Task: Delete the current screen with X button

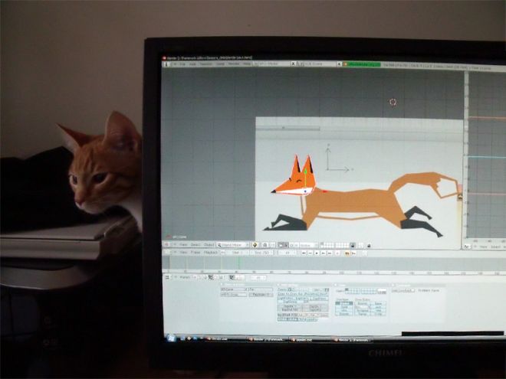Action: pos(293,64)
